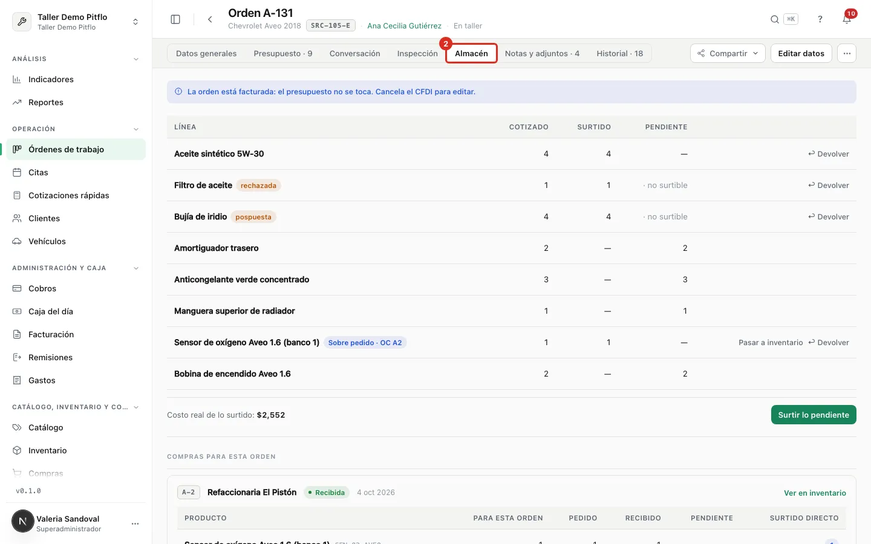871x544 pixels.
Task: Open the Compartir dropdown
Action: point(728,53)
